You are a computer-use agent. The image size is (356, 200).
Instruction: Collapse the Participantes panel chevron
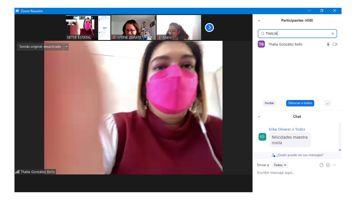point(259,21)
